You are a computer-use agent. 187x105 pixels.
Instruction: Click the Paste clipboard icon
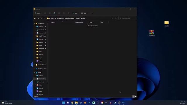coord(54,13)
